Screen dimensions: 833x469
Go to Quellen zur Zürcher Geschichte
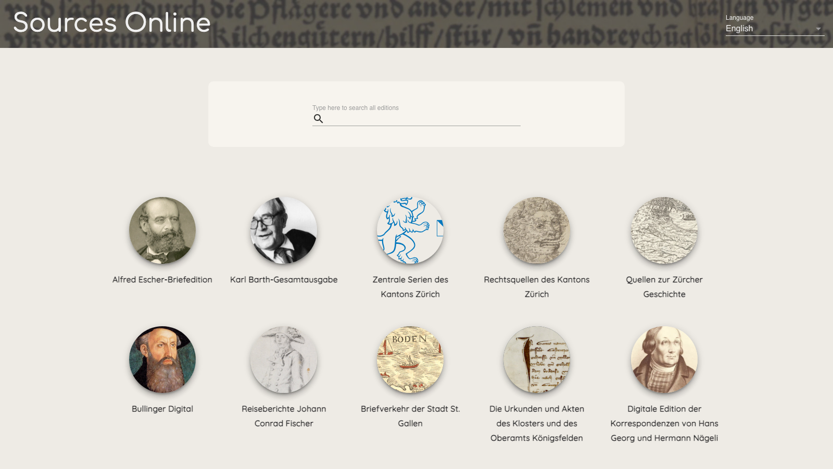664,287
